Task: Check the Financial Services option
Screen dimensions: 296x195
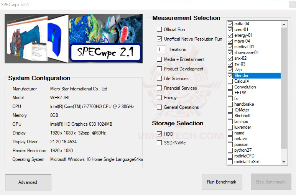Action: 159,88
